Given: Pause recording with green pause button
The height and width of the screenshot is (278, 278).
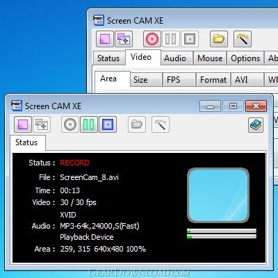Looking at the screenshot, I should coord(89,124).
